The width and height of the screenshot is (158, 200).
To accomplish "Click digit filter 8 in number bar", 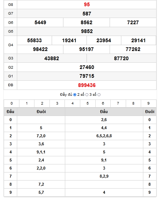I will coord(133,103).
